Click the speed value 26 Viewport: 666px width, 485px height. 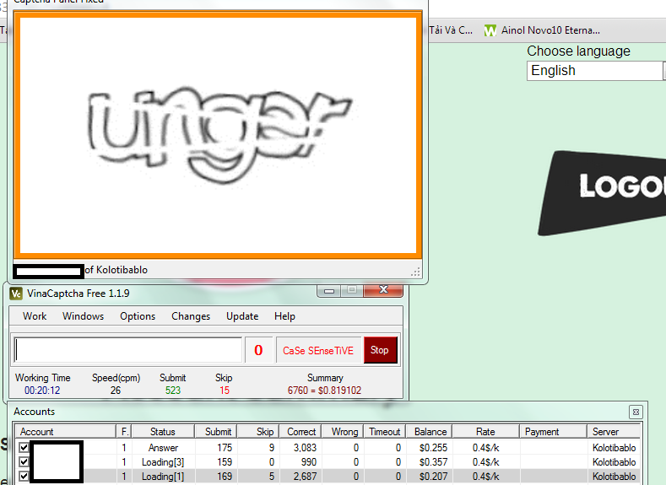(116, 391)
